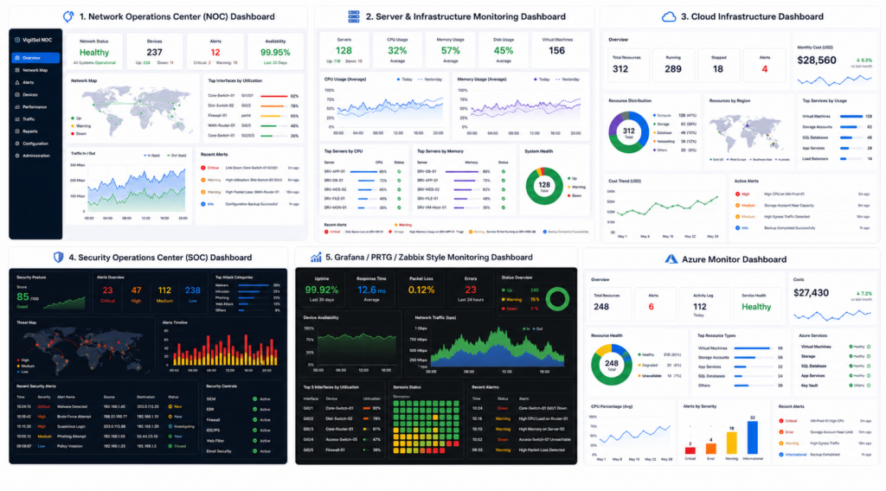
Task: Click the 312 Total resource donut chart
Action: (x=629, y=132)
